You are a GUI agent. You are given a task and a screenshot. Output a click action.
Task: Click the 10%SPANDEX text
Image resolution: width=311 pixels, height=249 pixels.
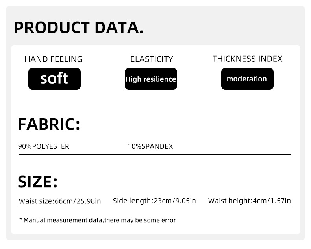click(150, 147)
